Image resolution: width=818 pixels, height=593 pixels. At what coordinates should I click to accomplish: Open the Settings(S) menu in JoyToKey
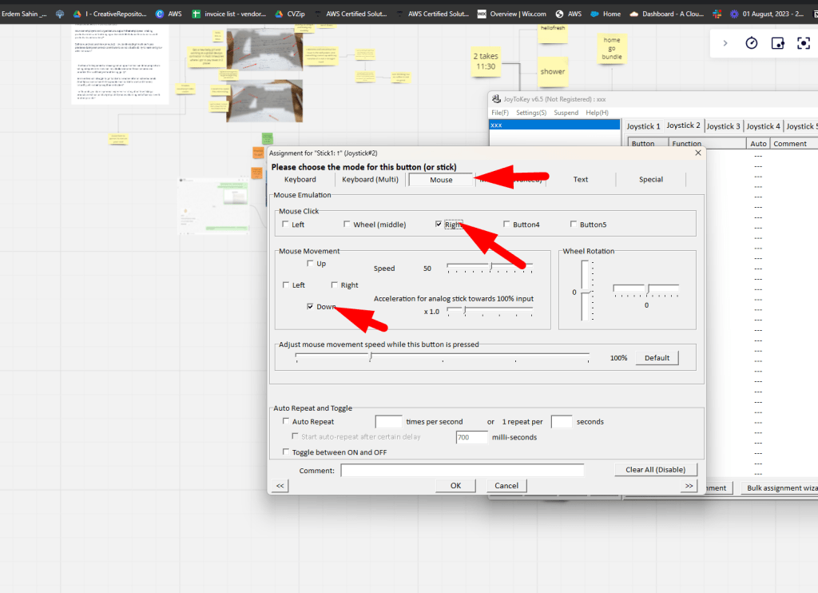(531, 113)
